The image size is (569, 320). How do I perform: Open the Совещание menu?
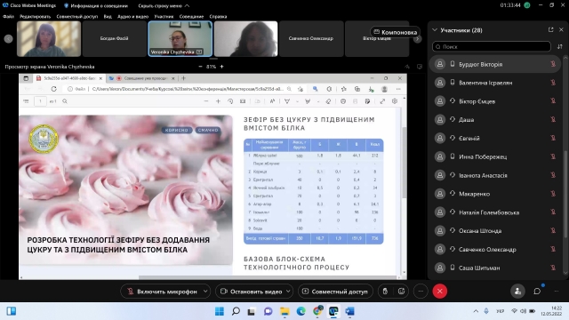(191, 16)
